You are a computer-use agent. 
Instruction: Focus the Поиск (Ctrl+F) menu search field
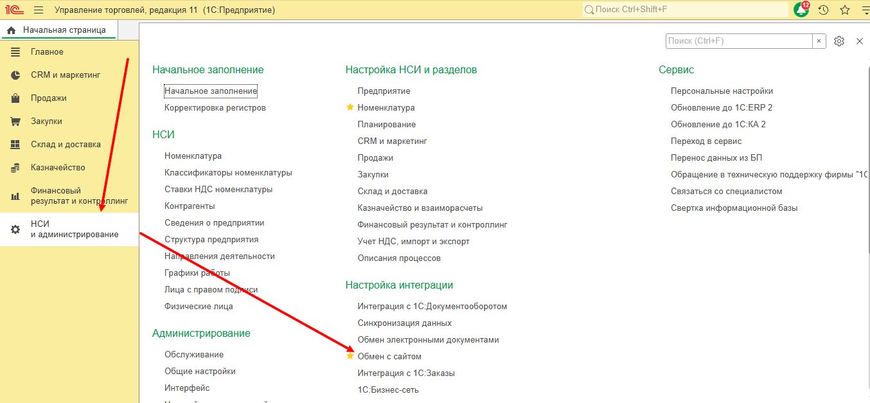click(739, 41)
